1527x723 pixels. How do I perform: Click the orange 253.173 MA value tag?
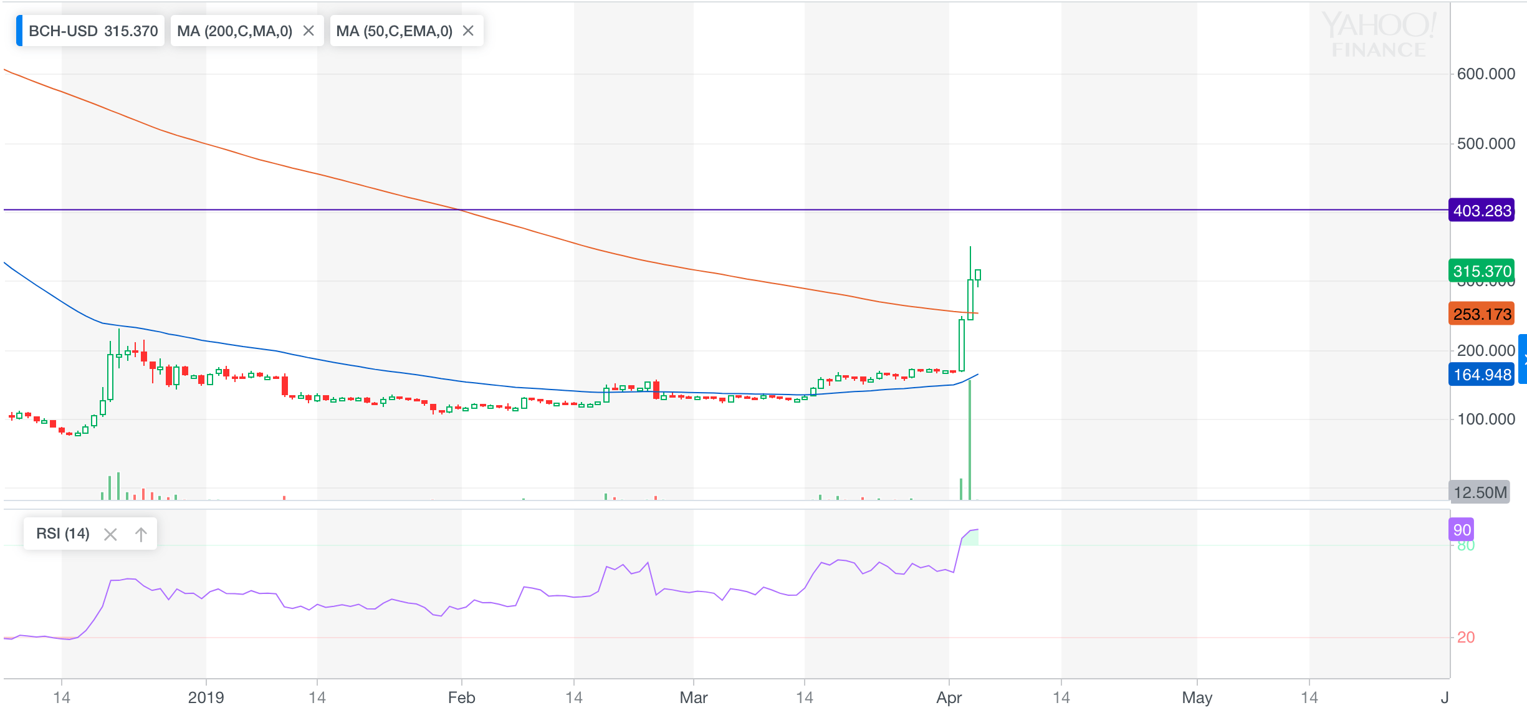click(1482, 314)
